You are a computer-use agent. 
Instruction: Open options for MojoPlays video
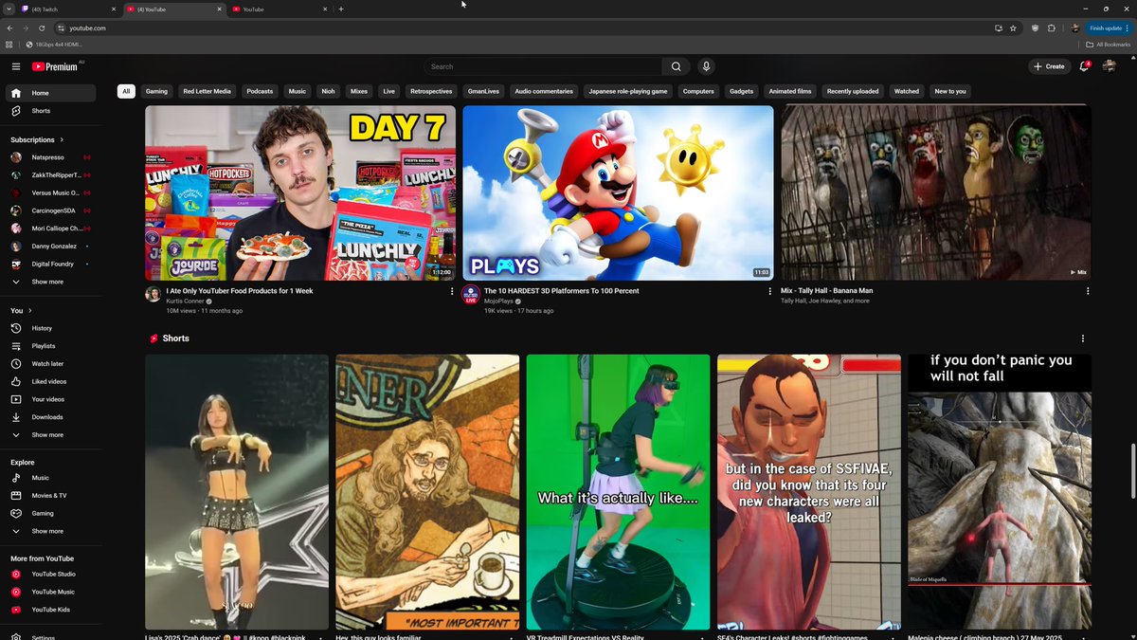click(x=770, y=292)
